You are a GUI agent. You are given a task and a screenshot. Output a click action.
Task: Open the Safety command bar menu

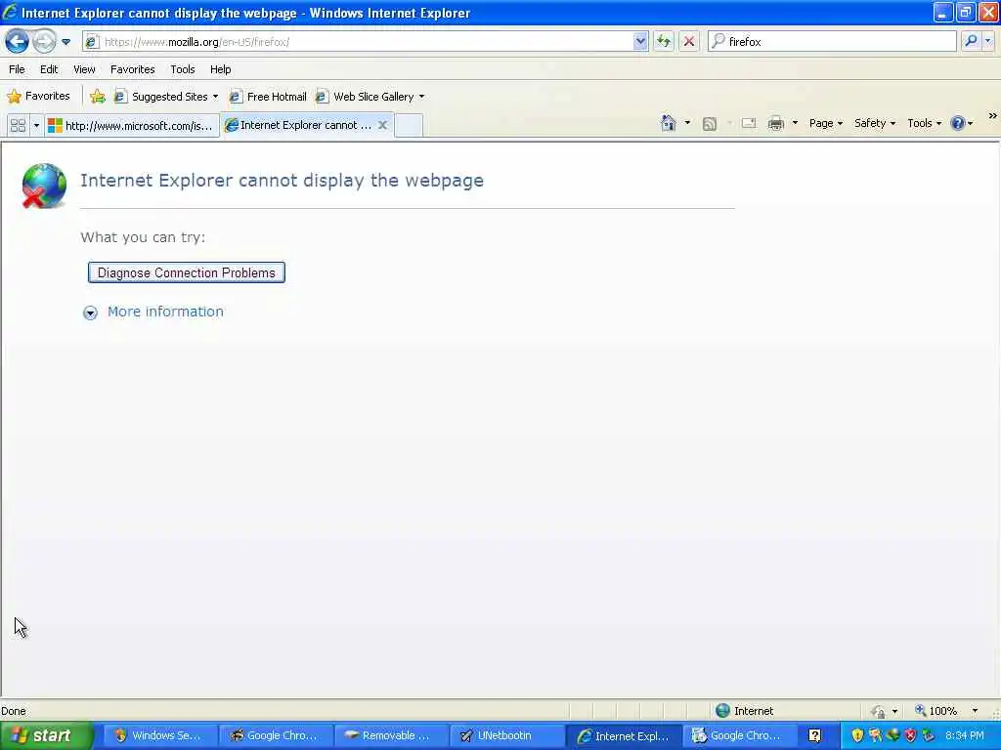click(x=875, y=123)
